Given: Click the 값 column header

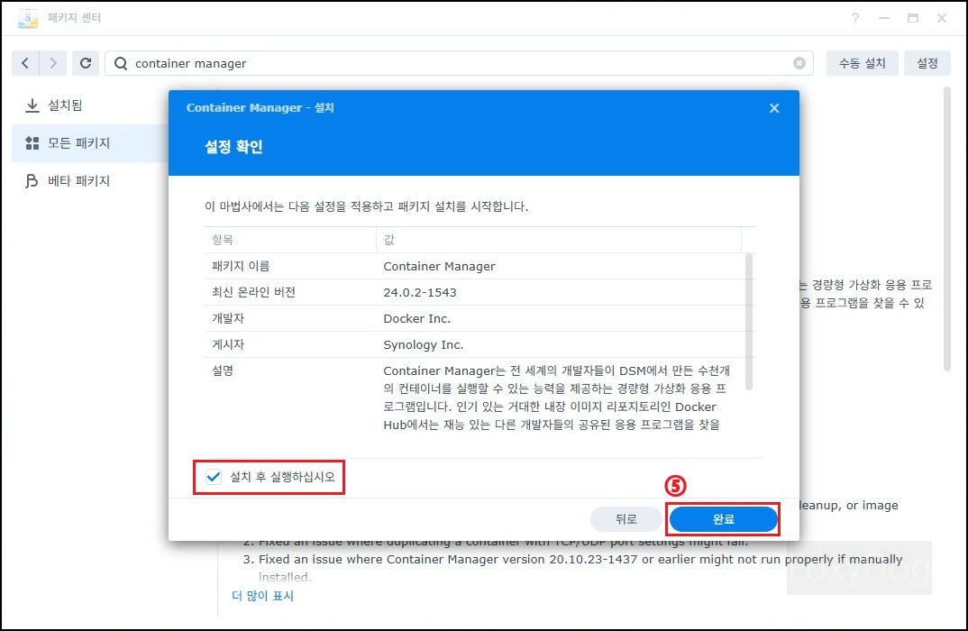Looking at the screenshot, I should (558, 240).
